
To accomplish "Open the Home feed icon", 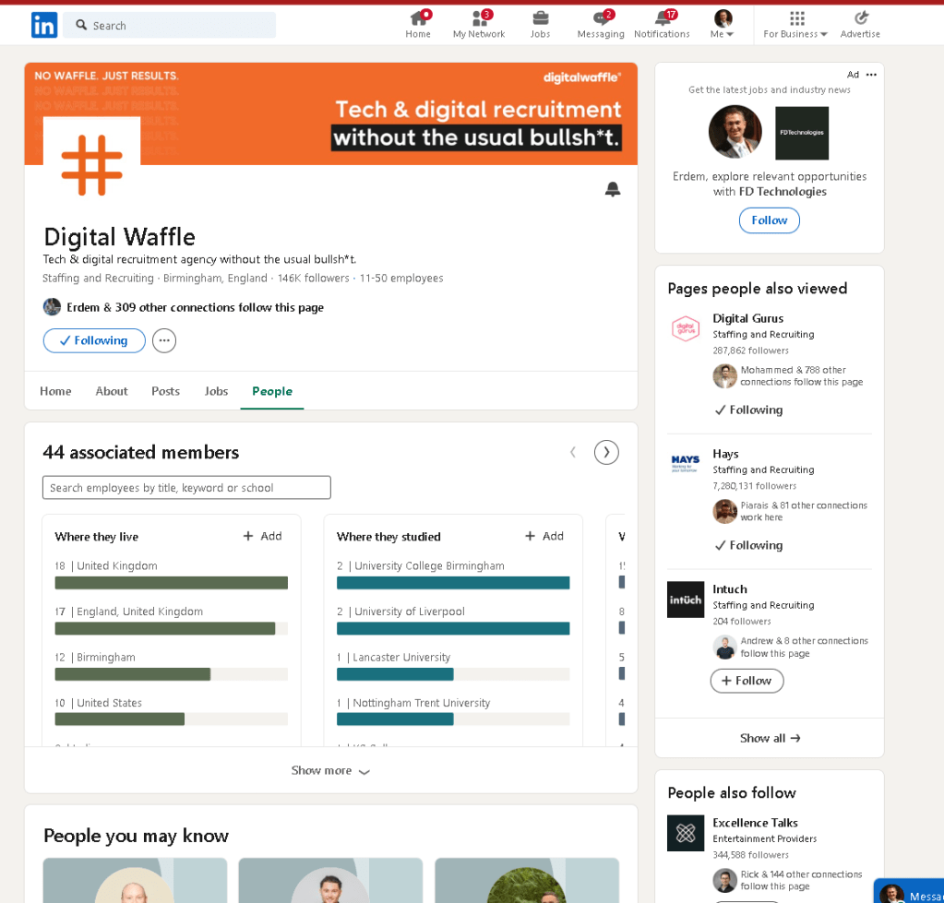I will point(418,25).
